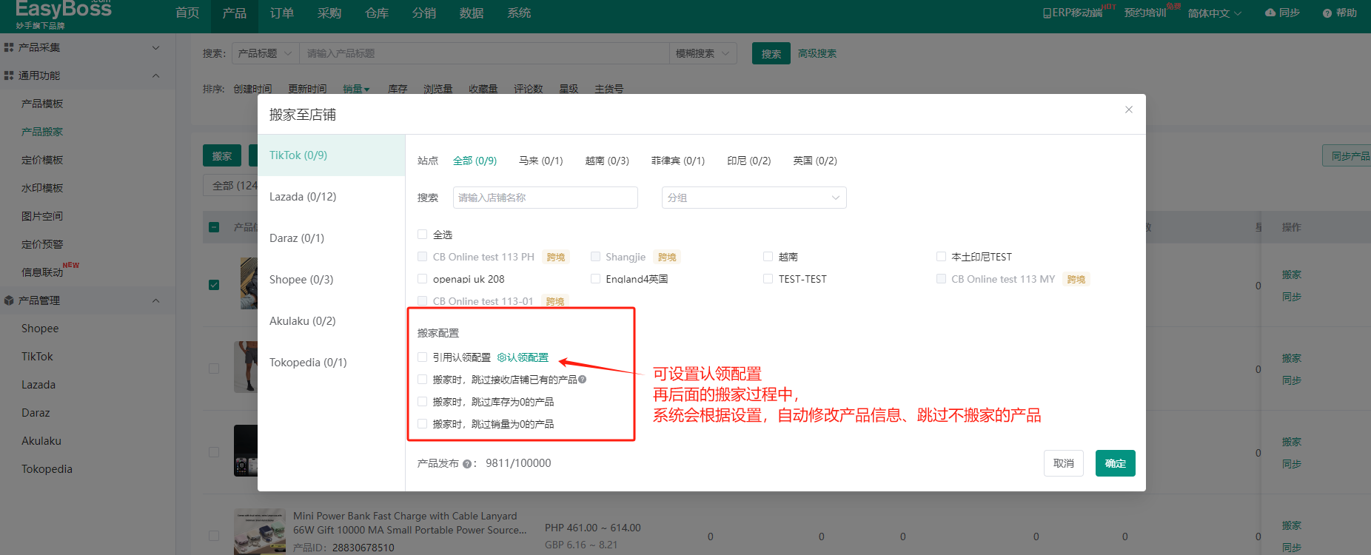Click 搬家 link in Mini Power Bank row
1371x555 pixels.
click(1292, 525)
